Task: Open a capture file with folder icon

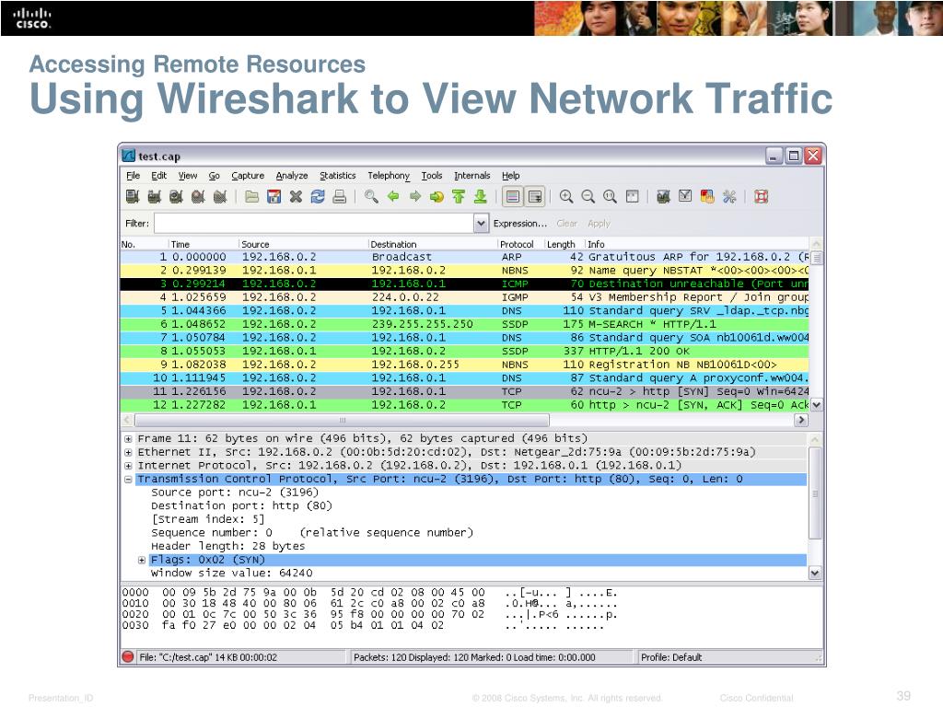Action: [252, 197]
